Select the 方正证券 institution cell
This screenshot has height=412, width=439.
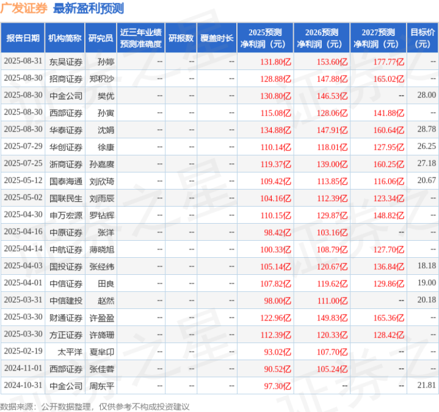tap(65, 335)
